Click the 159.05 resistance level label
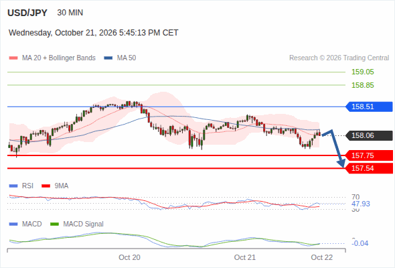 coord(362,72)
